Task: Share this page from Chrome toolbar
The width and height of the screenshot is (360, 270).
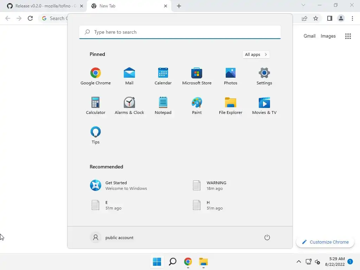Action: [x=304, y=18]
